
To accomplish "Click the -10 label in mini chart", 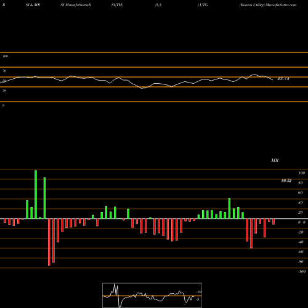I will (x=198, y=292).
